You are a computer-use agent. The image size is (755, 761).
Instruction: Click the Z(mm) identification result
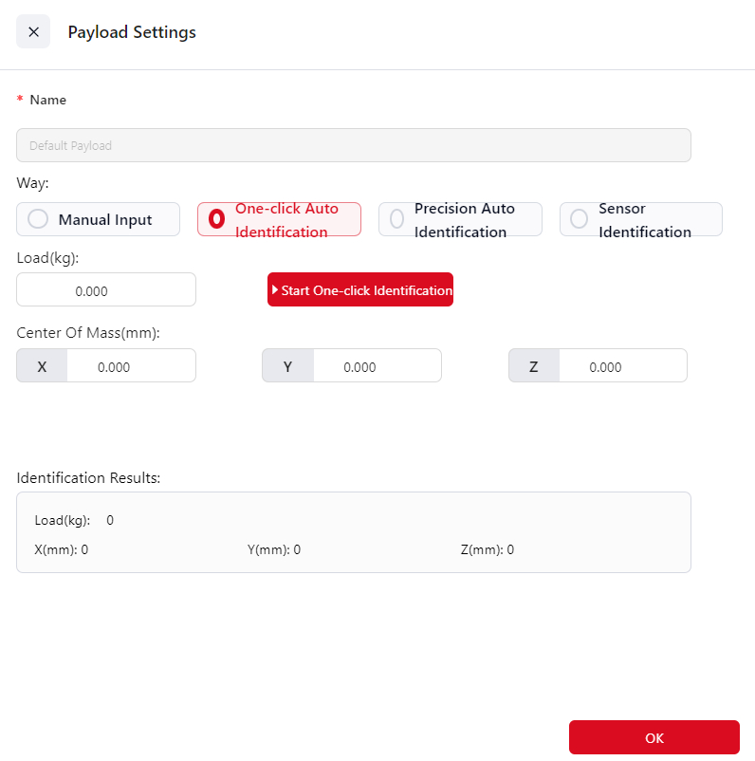[x=488, y=549]
